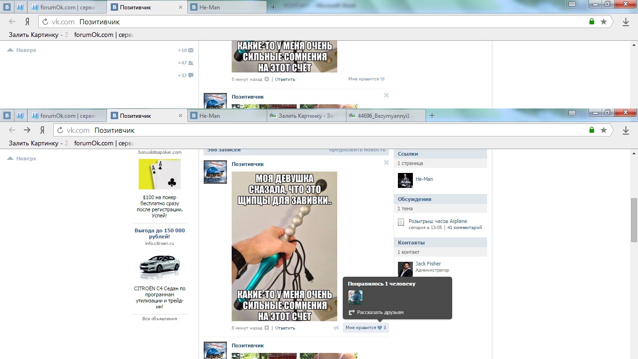Click the liker's avatar in the likes popup
The image size is (638, 359).
pyautogui.click(x=355, y=298)
